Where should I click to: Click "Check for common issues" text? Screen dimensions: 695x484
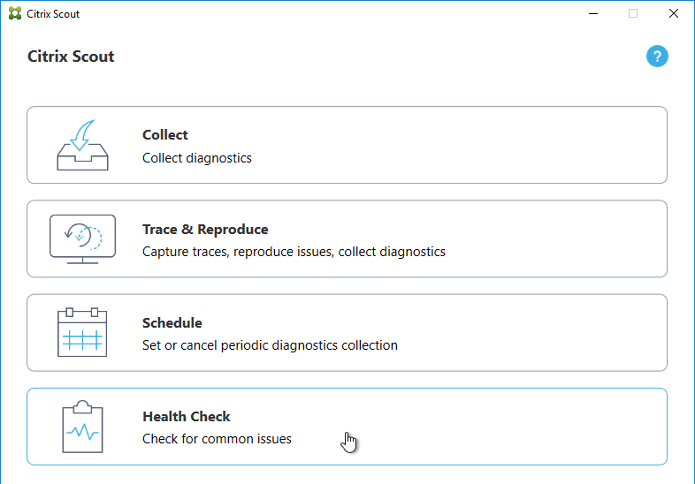pos(217,439)
